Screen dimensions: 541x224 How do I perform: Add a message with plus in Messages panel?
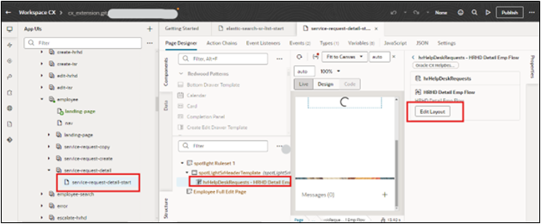(385, 195)
